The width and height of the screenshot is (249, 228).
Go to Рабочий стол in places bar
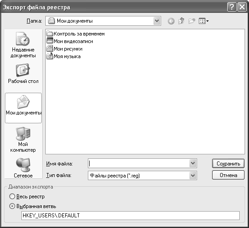pyautogui.click(x=23, y=74)
